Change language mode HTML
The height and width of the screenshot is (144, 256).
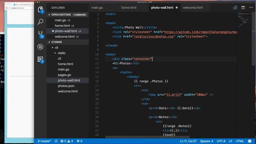240,141
